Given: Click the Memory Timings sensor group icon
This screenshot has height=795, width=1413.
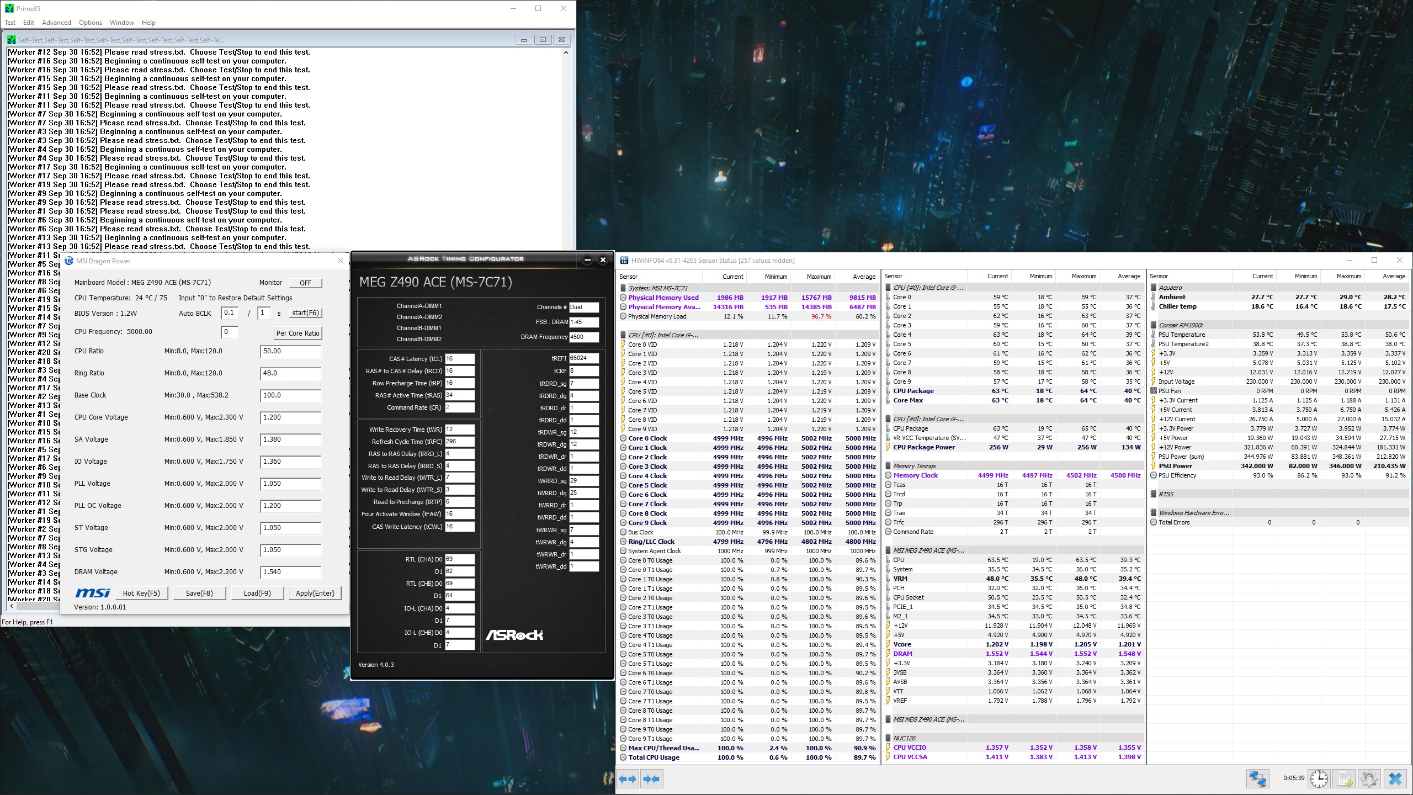Looking at the screenshot, I should 888,466.
